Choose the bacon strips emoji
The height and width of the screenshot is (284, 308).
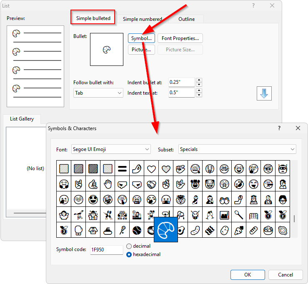point(210,230)
